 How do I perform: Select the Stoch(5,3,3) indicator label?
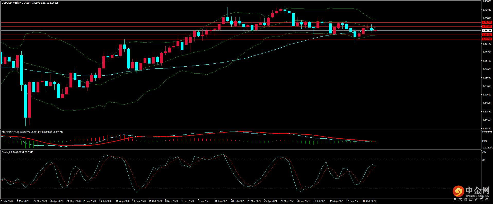point(8,152)
